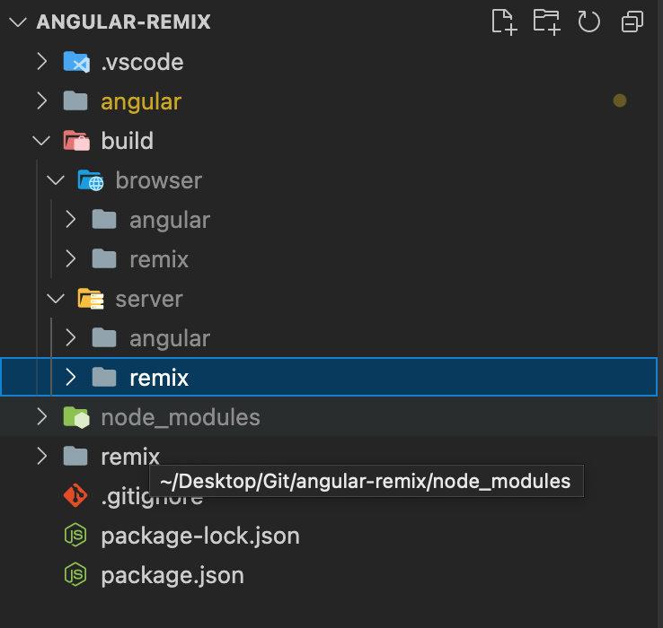Select angular label under browser folder
Screen dimensions: 663x628
click(170, 221)
